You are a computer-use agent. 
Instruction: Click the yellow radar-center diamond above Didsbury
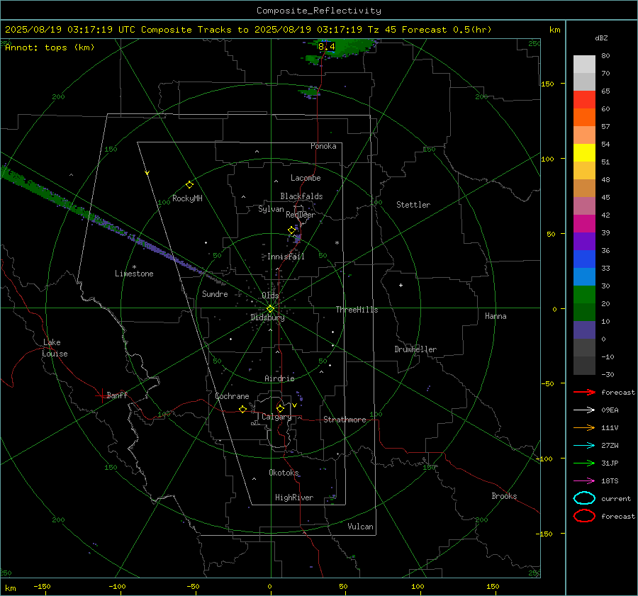[270, 309]
